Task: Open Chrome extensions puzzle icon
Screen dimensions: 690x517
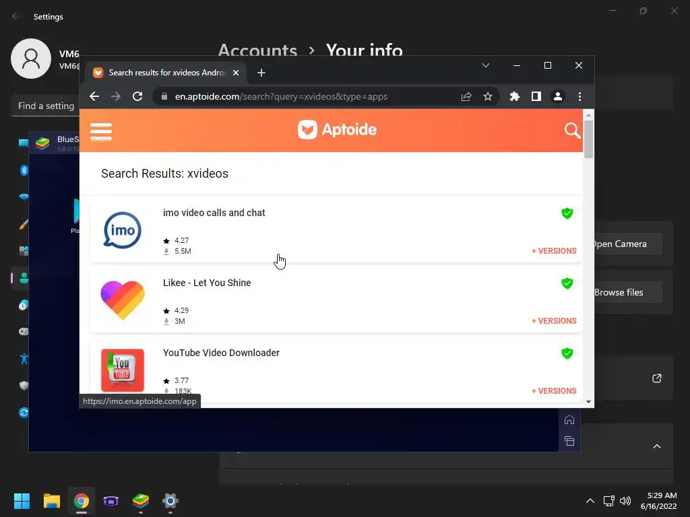Action: [514, 97]
